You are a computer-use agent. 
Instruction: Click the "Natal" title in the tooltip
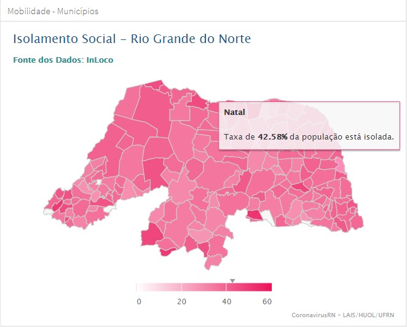[234, 112]
